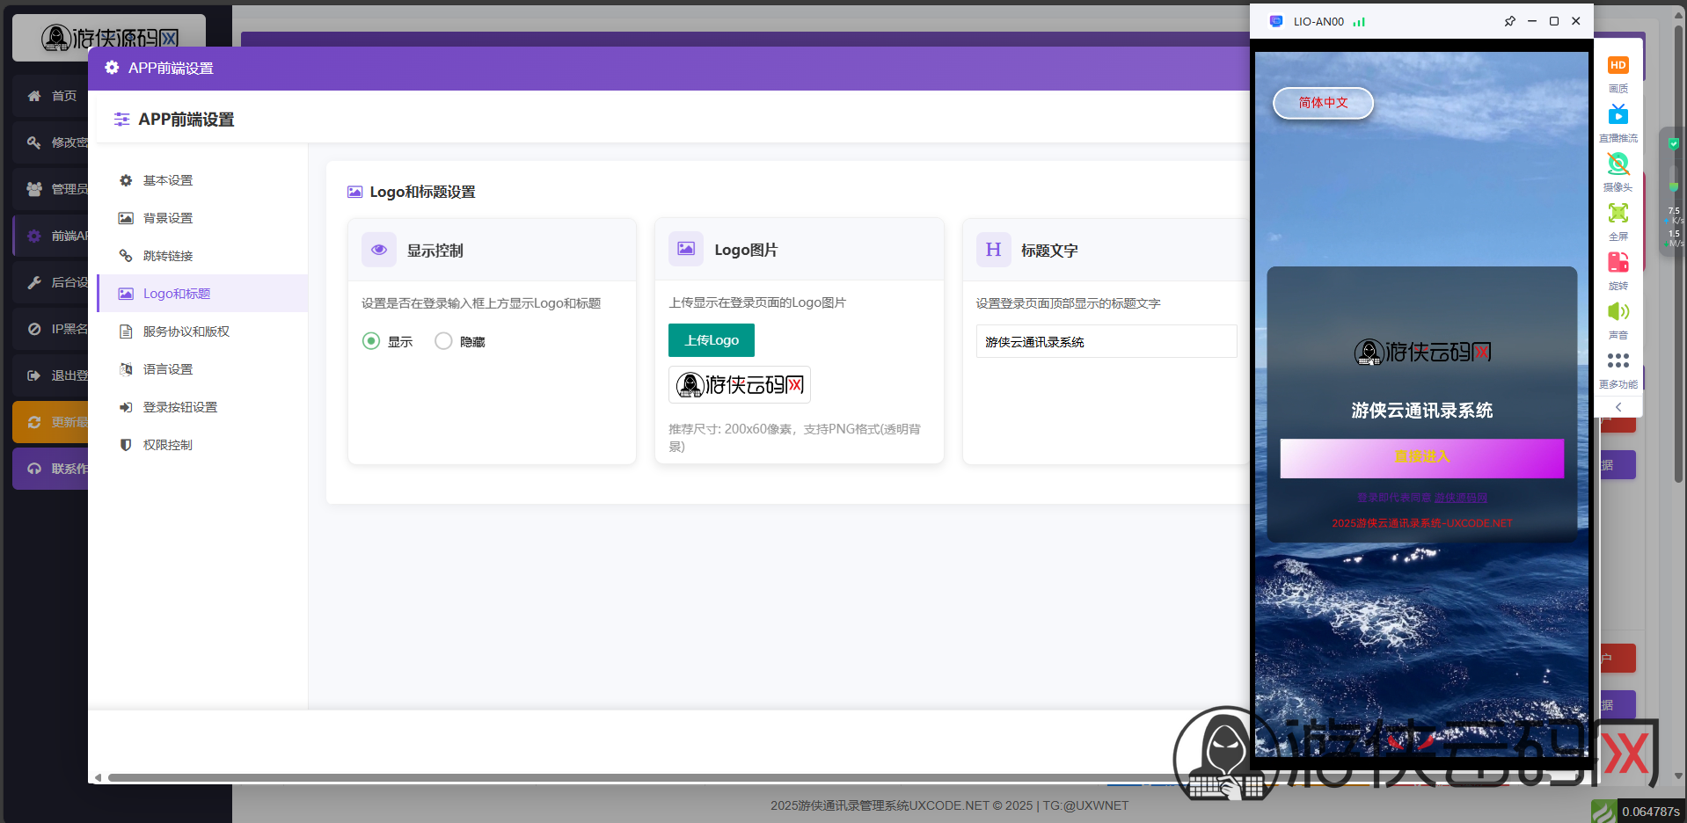
Task: Open 简体中文 language selector on phone
Action: click(x=1323, y=103)
